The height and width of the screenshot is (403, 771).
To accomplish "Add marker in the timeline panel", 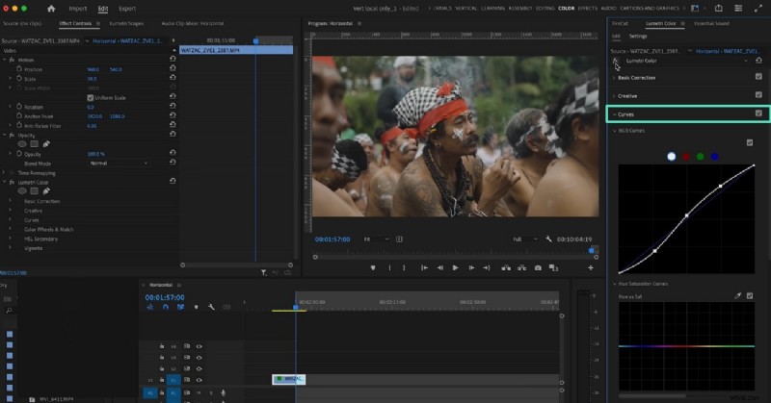I will coord(196,307).
